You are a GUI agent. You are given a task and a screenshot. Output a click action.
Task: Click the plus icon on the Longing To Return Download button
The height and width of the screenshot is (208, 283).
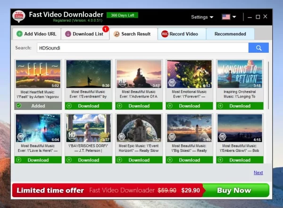tap(220, 106)
